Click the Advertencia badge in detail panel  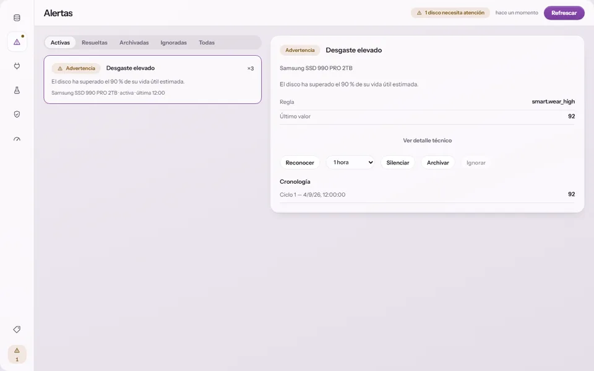pyautogui.click(x=299, y=50)
